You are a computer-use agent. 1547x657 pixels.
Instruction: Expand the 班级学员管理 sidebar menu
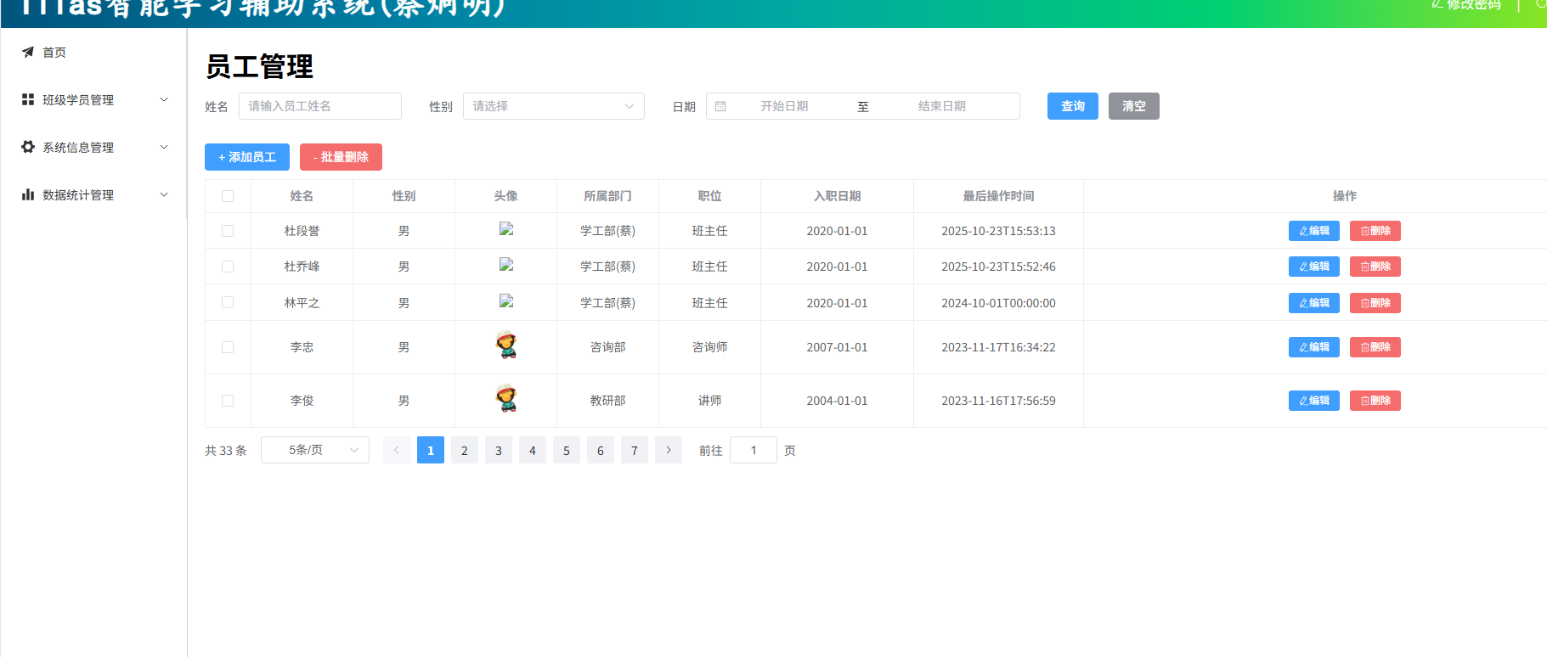pyautogui.click(x=93, y=99)
